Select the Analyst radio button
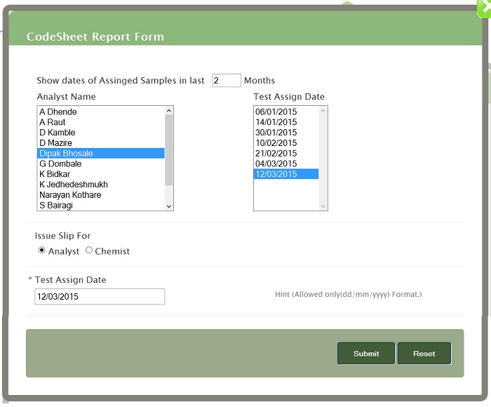This screenshot has height=407, width=491. [x=42, y=251]
